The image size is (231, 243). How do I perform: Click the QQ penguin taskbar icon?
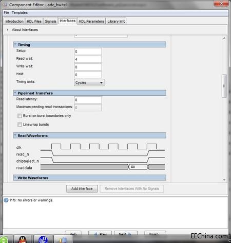[x=22, y=239]
